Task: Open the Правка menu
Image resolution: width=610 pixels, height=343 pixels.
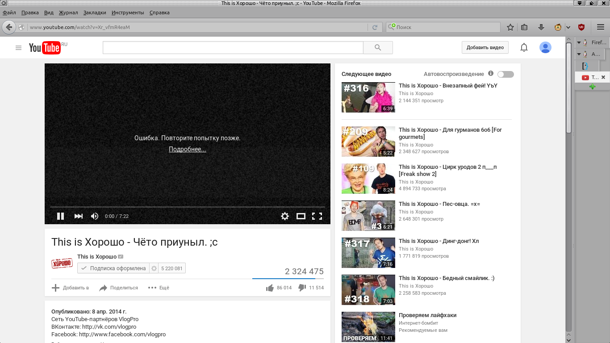Action: 30,13
